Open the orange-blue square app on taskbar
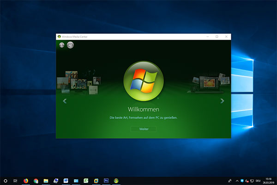Image resolution: width=277 pixels, height=185 pixels. pos(96,181)
